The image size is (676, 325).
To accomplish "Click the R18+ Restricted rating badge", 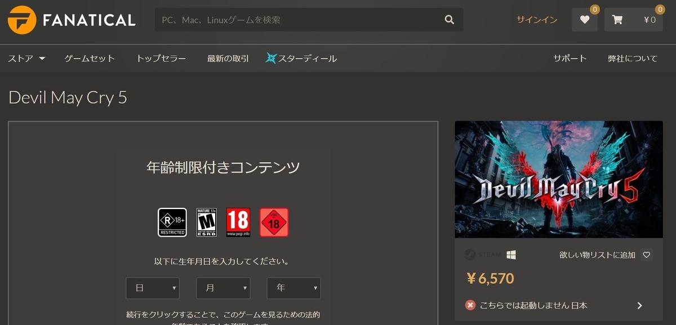I will [172, 222].
